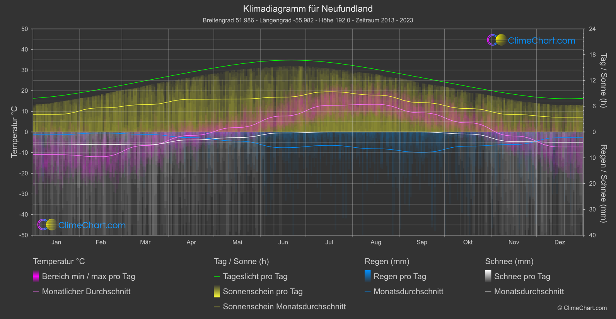Open the ClimeChart.com link top right

pos(541,41)
